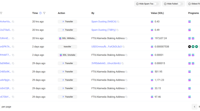This screenshot has width=200, height=111.
Task: Open the USDCmnoufb...FuK2kDL8z3 account link
Action: [106, 47]
